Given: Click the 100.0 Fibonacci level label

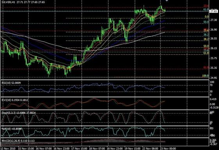Looking at the screenshot, I should (205, 76).
